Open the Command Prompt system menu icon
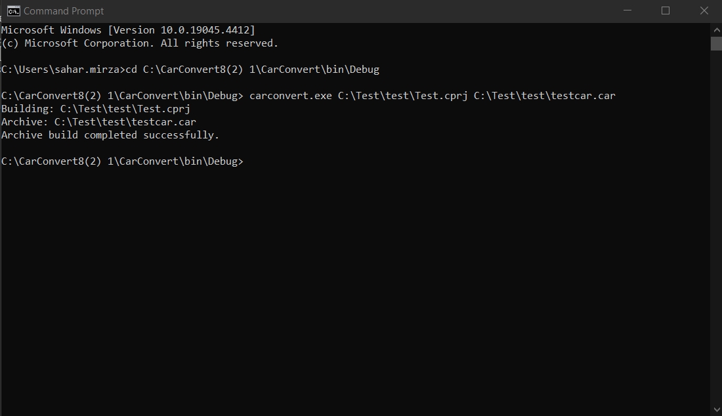 tap(13, 10)
